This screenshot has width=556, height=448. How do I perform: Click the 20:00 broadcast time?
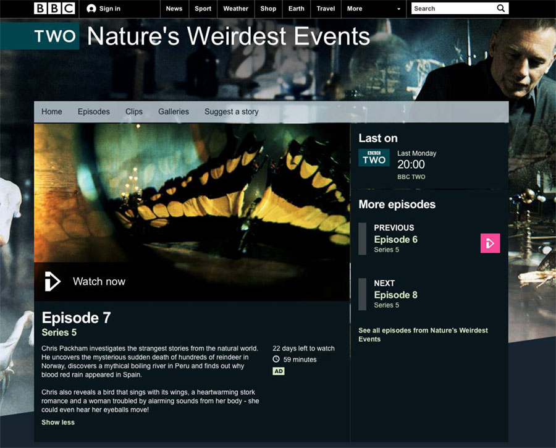411,164
